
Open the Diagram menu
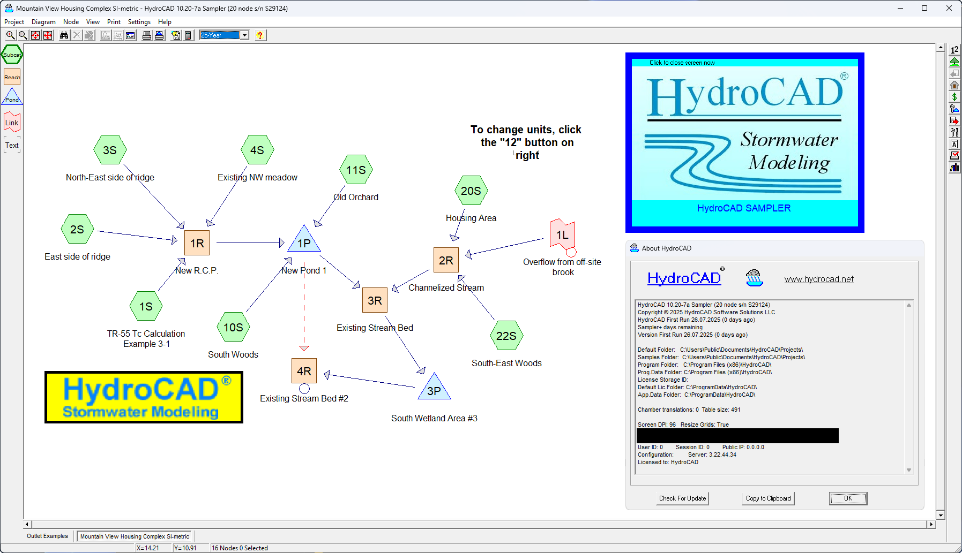click(43, 21)
